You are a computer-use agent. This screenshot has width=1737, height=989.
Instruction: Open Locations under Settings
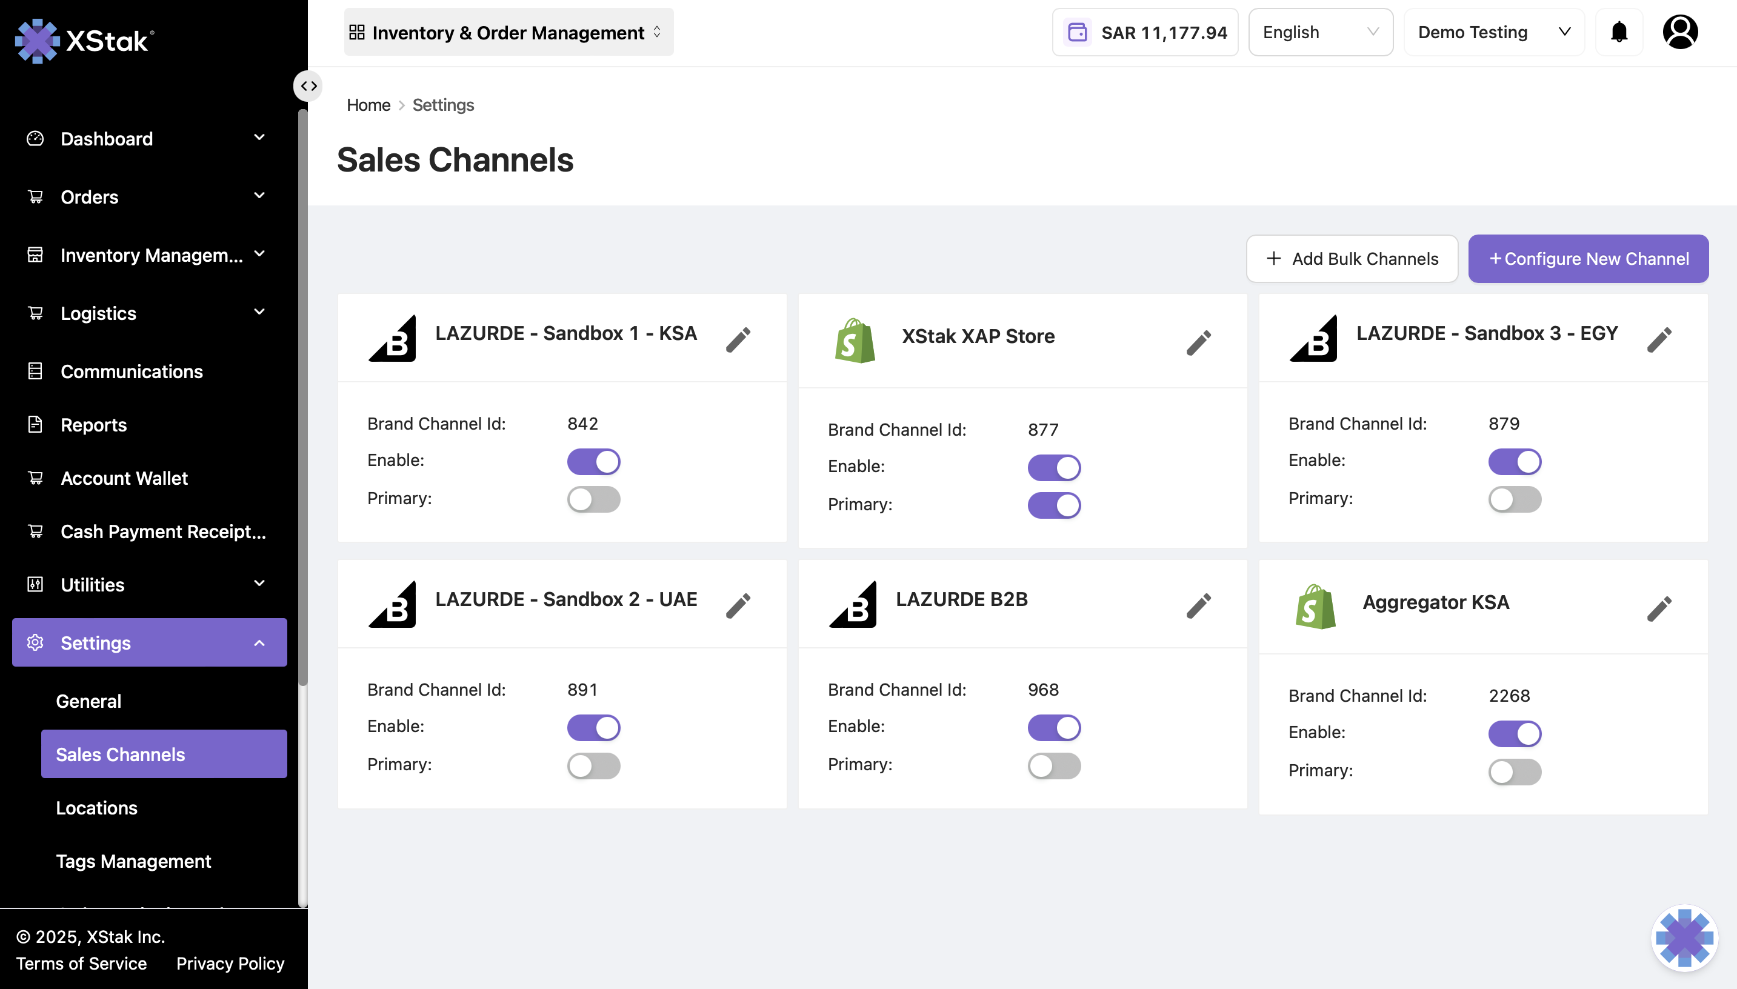tap(96, 808)
